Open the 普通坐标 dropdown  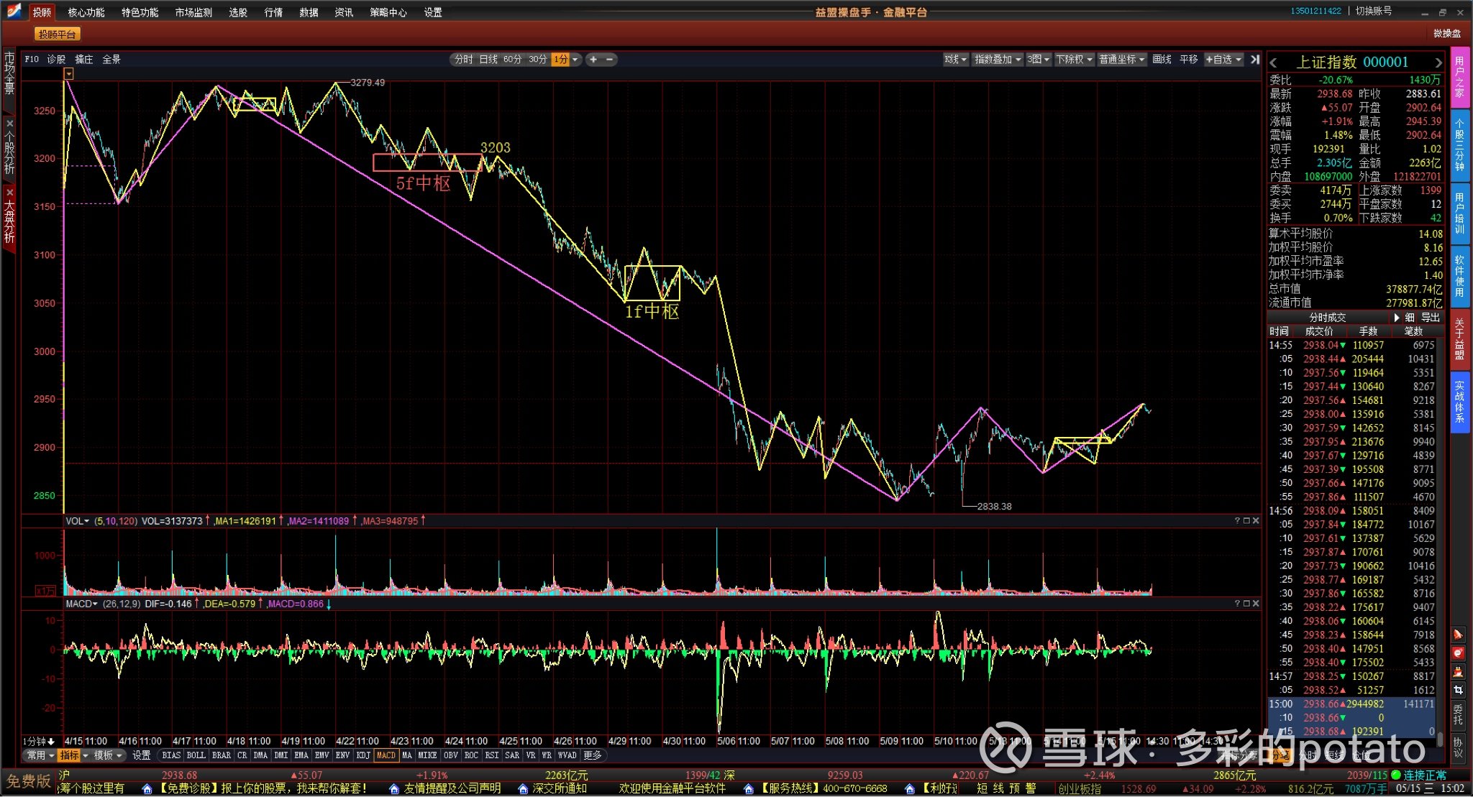[x=1121, y=60]
